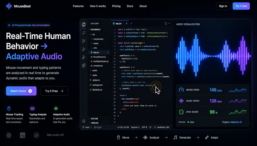
Task: Click the back arrow next to App.jsx tab
Action: point(131,23)
